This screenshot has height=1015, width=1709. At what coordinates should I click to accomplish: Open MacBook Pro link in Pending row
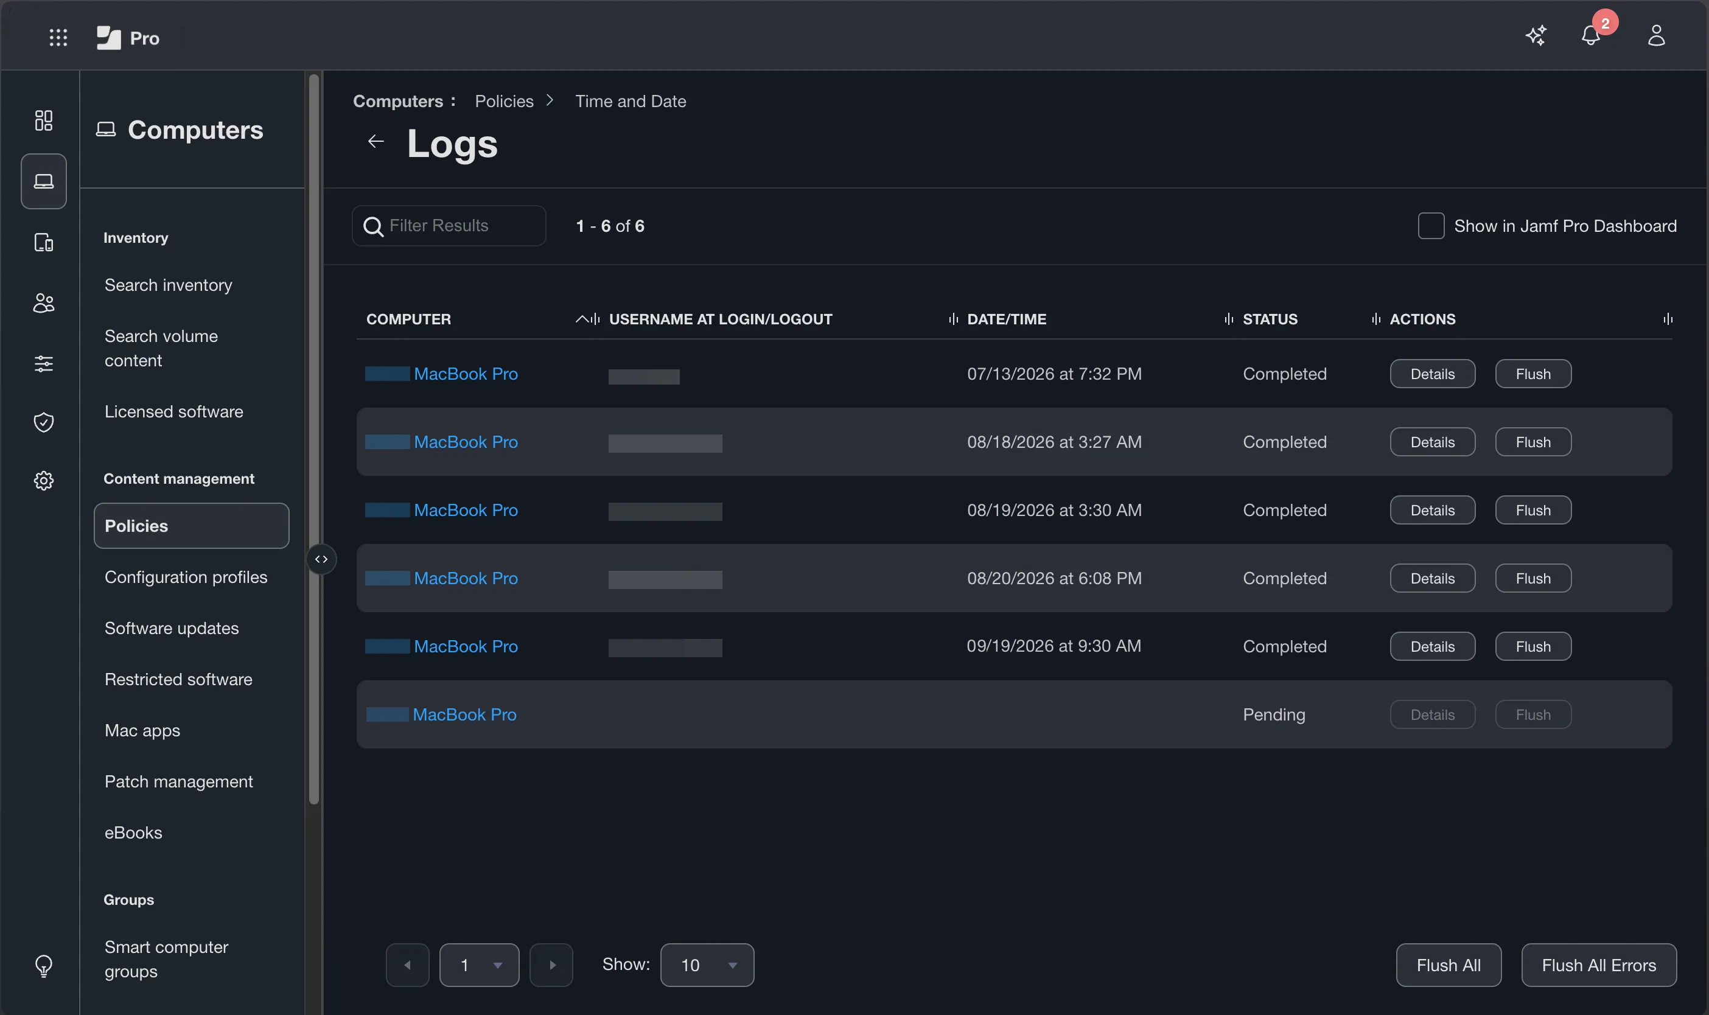pos(464,715)
